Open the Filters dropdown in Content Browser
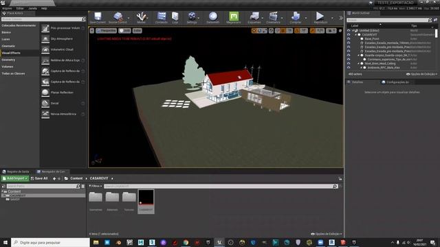The width and height of the screenshot is (440, 247). pyautogui.click(x=96, y=186)
